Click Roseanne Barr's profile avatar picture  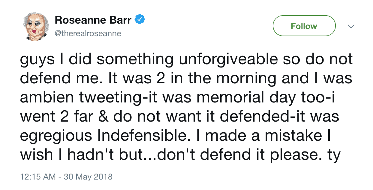click(x=35, y=27)
